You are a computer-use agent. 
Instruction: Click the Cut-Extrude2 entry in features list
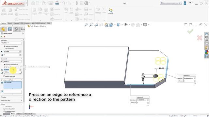tap(8, 83)
